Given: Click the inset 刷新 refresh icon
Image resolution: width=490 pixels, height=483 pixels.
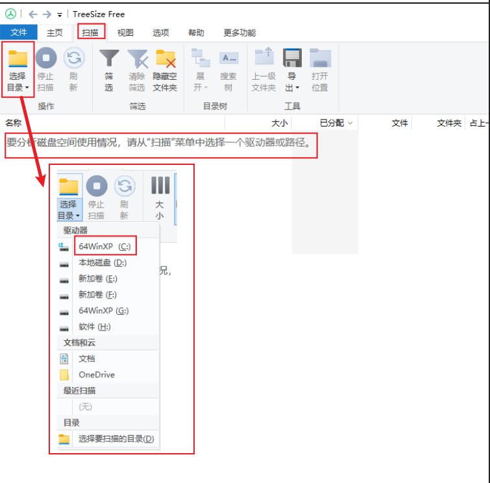Looking at the screenshot, I should click(125, 186).
